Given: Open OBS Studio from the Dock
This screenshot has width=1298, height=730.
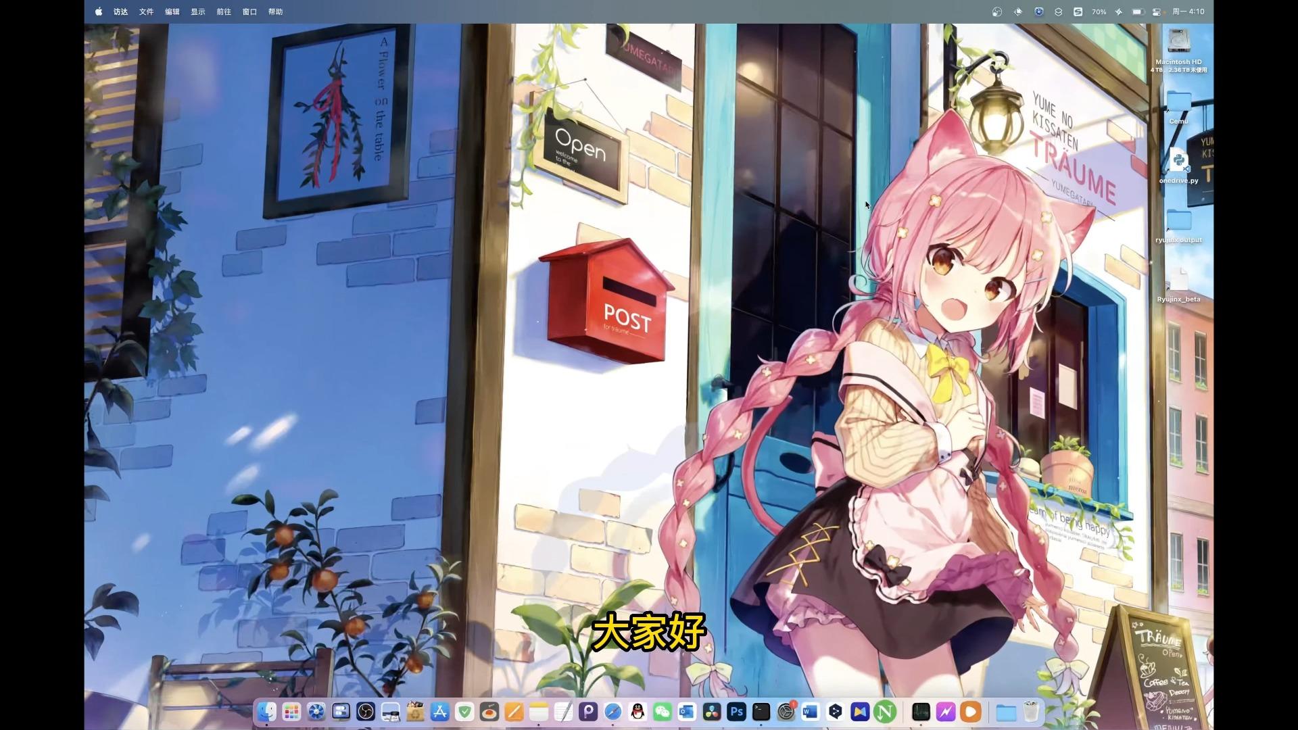Looking at the screenshot, I should click(366, 711).
